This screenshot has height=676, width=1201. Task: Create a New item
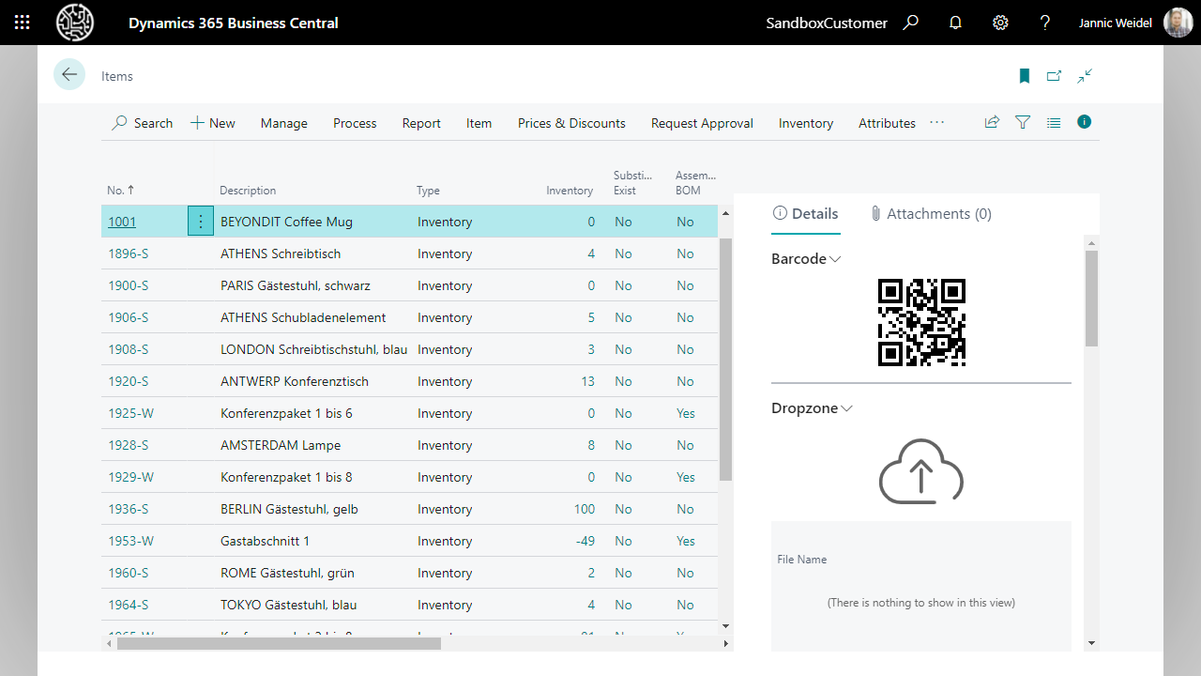tap(213, 123)
